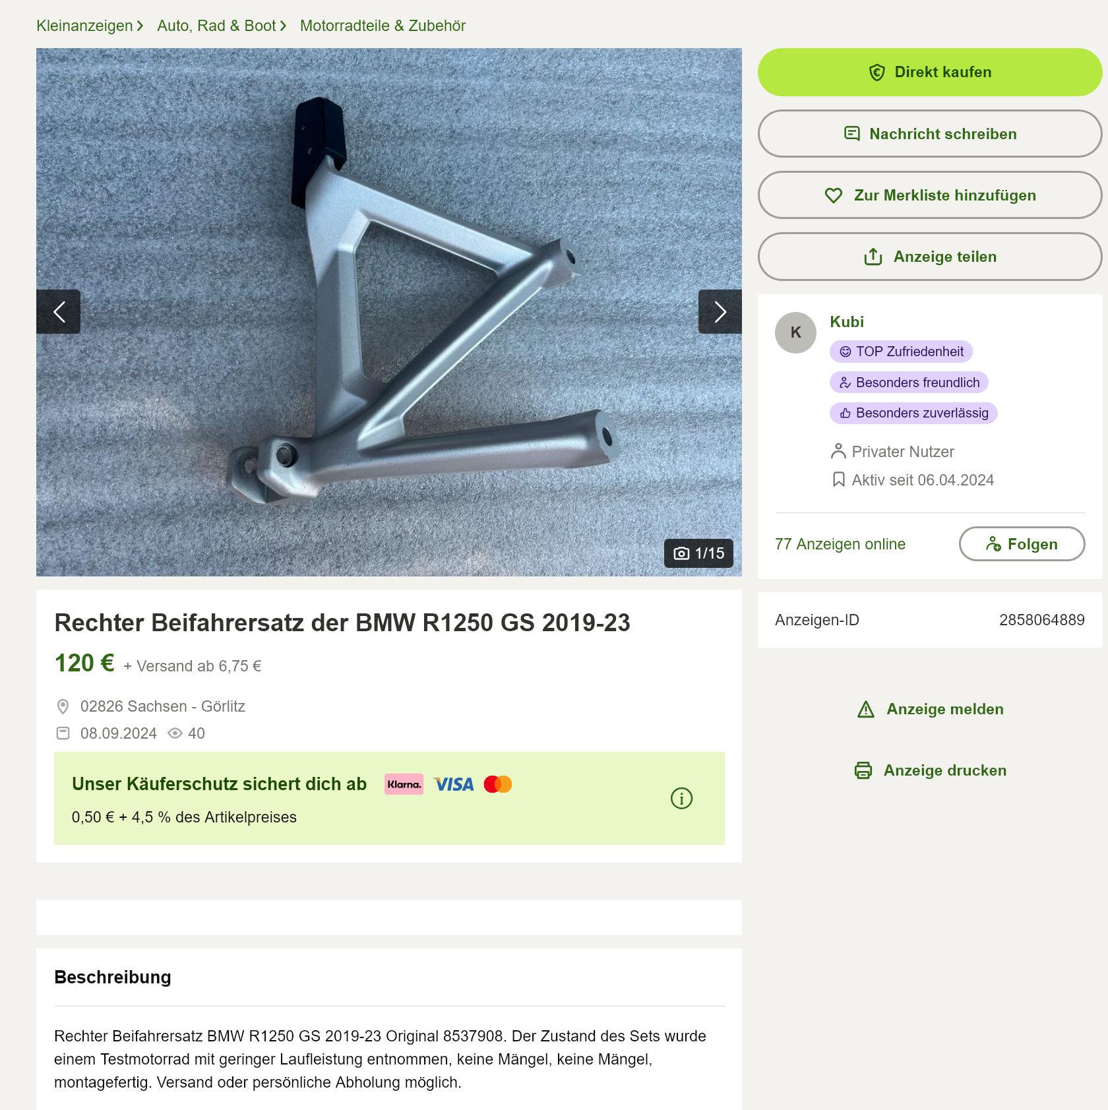The width and height of the screenshot is (1108, 1110).
Task: View seller's 77 Anzeigen online
Action: (x=840, y=544)
